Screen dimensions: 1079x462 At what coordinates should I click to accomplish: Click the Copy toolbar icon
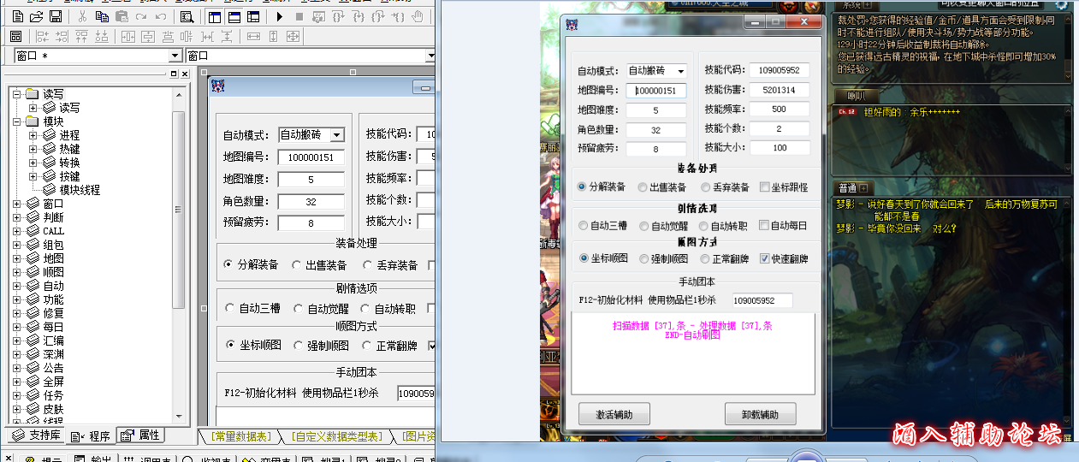pos(102,16)
